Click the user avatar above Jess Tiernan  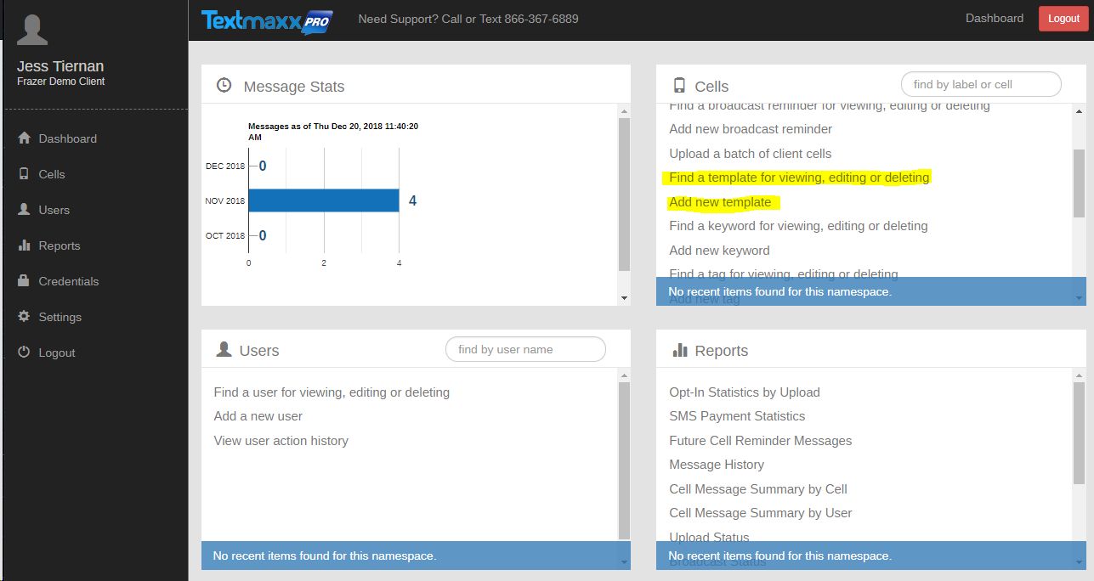click(32, 30)
